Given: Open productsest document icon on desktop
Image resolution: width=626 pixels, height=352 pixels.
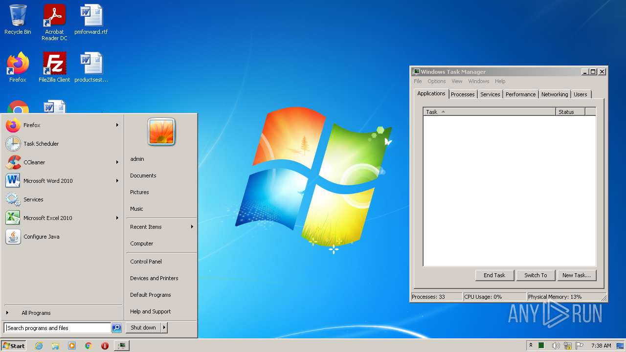Looking at the screenshot, I should tap(91, 67).
